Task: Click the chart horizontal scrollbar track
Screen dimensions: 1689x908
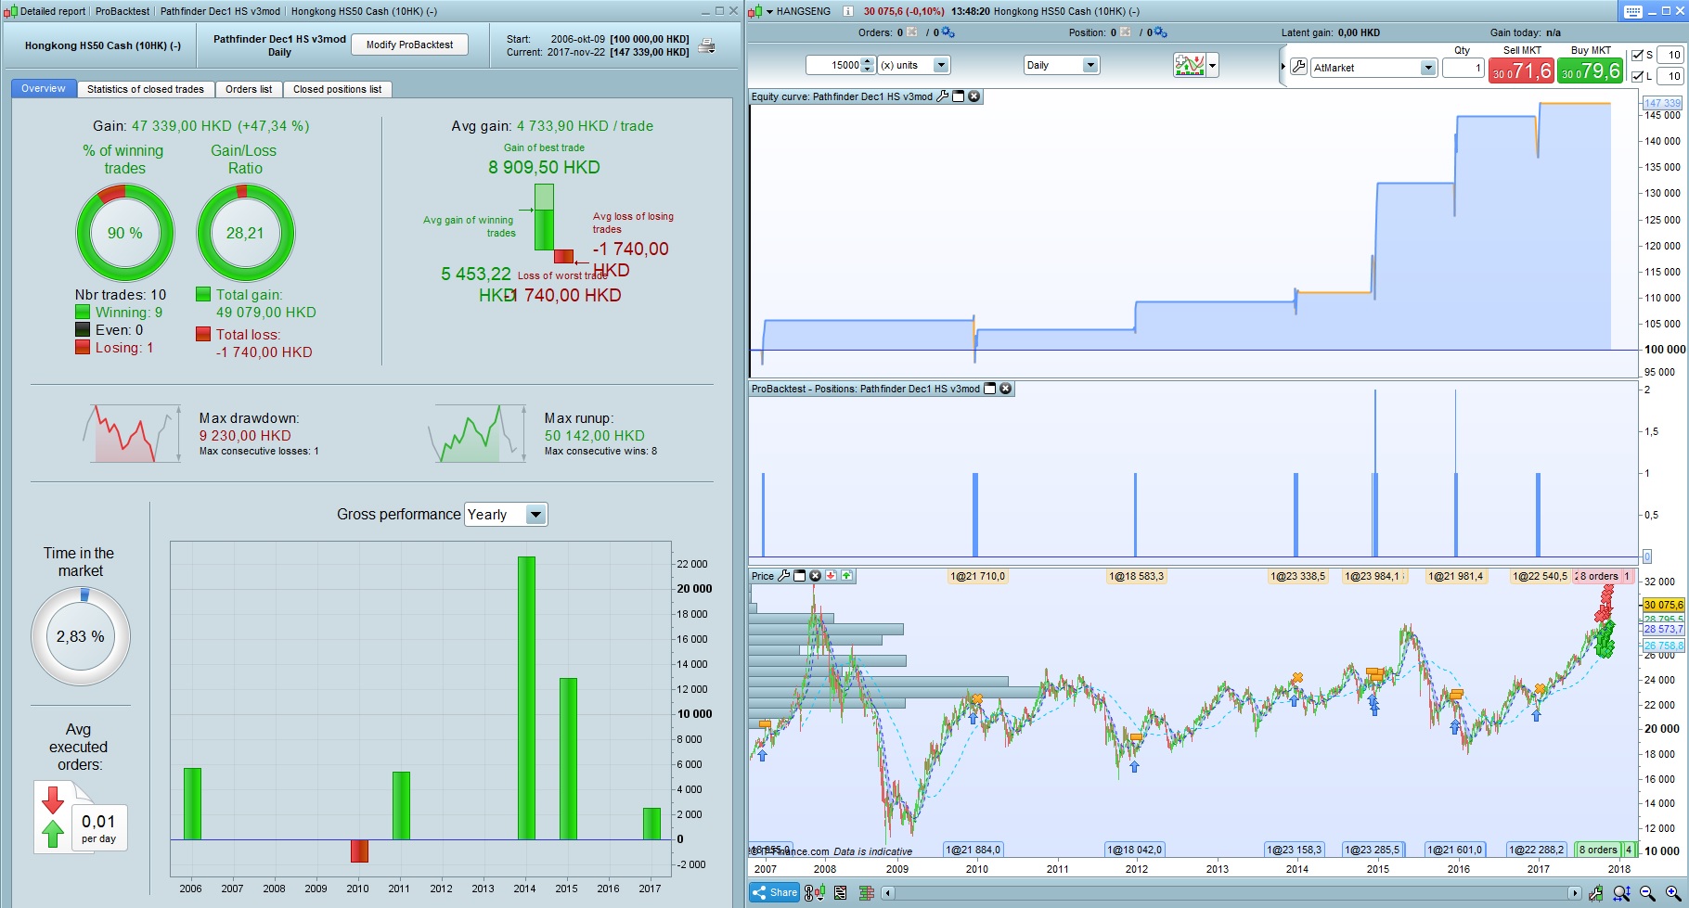Action: point(1231,893)
